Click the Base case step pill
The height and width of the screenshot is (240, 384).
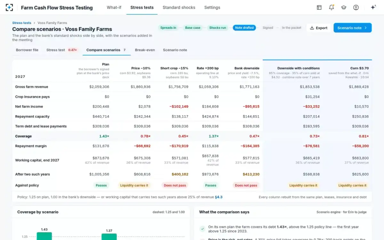(x=193, y=28)
